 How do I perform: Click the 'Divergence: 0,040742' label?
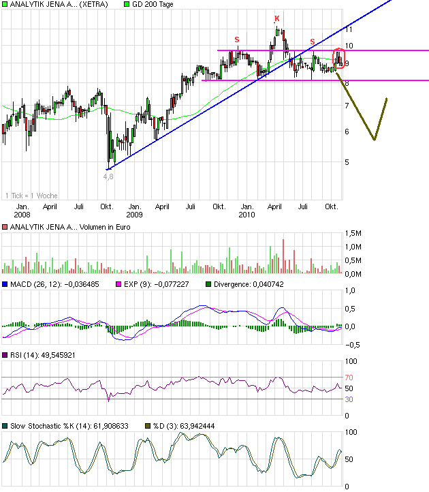pyautogui.click(x=249, y=284)
